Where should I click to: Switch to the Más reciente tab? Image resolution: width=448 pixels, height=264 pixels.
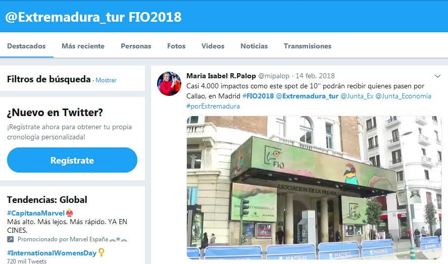(x=83, y=46)
